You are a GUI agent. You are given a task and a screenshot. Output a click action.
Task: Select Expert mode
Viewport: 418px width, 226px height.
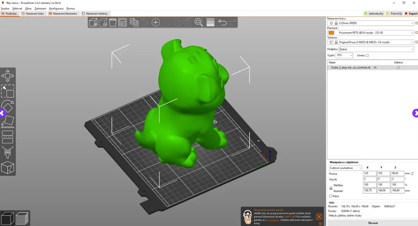411,13
